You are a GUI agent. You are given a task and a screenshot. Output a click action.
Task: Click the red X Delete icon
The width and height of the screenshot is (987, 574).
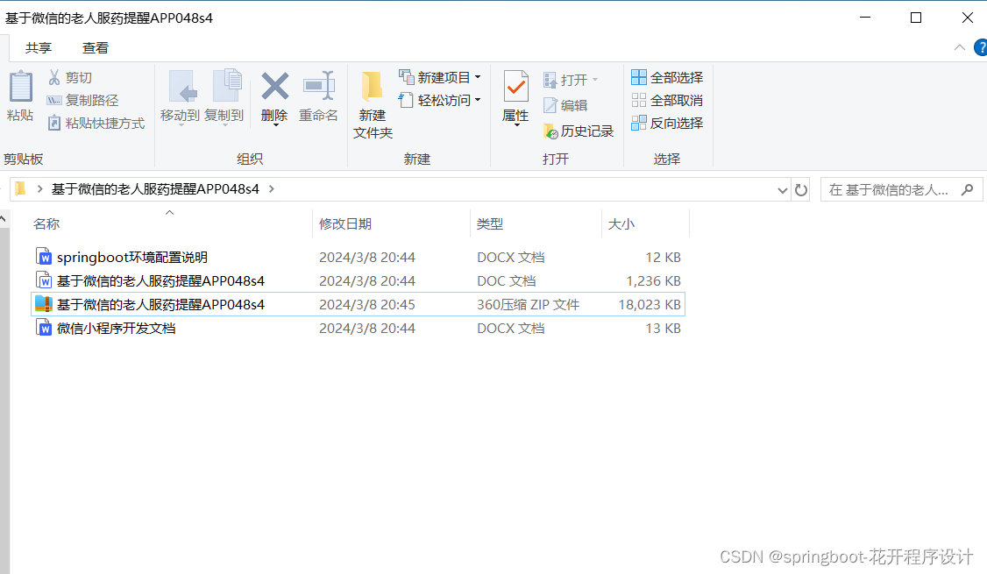point(275,86)
